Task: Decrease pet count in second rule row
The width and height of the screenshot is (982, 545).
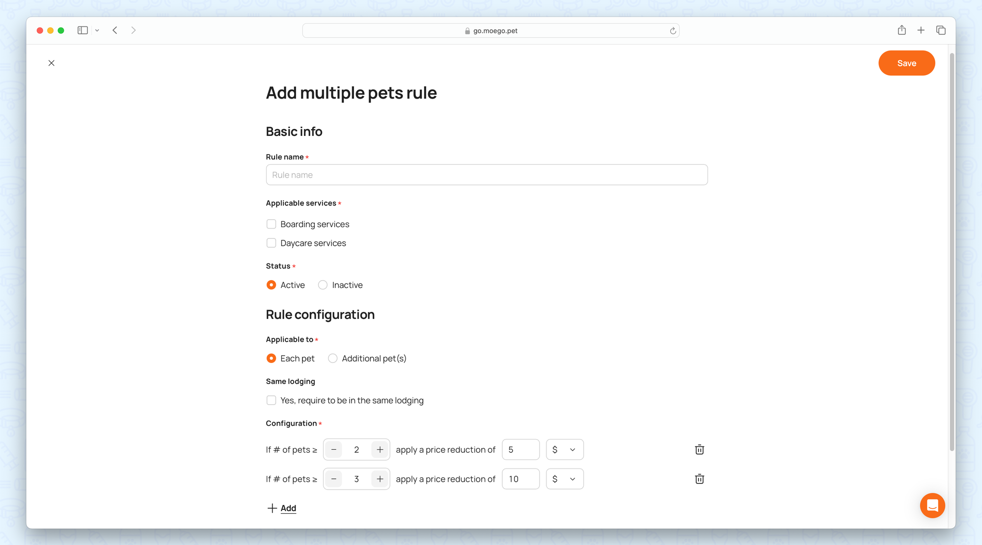Action: [x=334, y=479]
